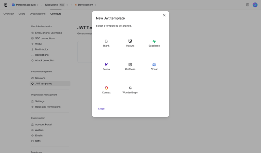The image size is (261, 153).
Task: Click the 'Customization' section label
Action: pos(38,118)
